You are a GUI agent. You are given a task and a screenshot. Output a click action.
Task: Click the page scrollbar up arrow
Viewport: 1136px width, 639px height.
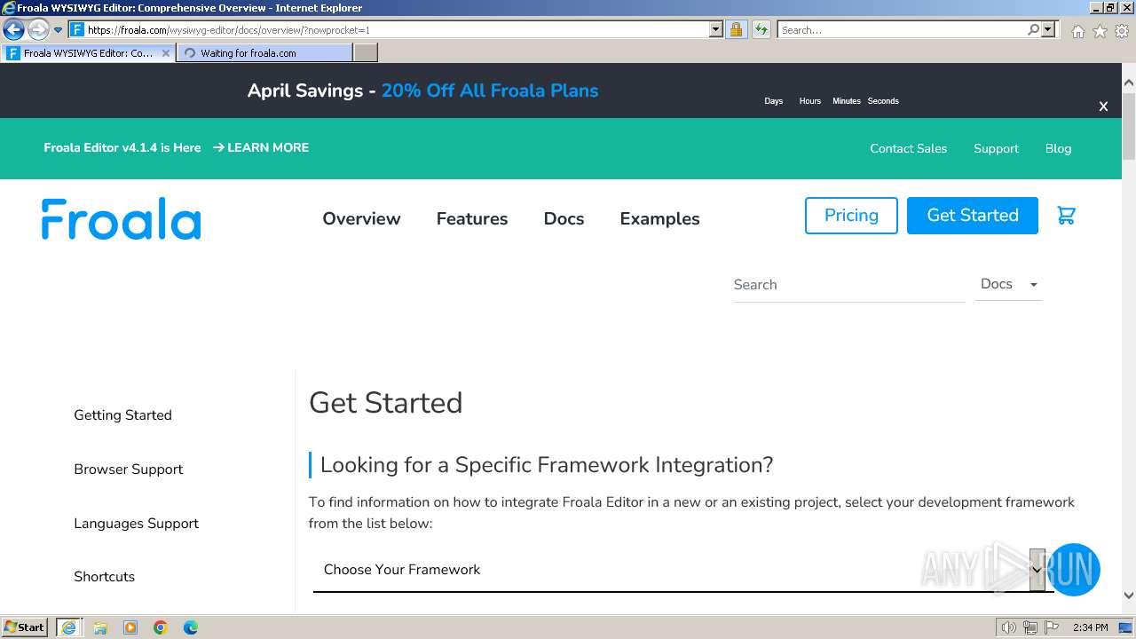point(1129,83)
